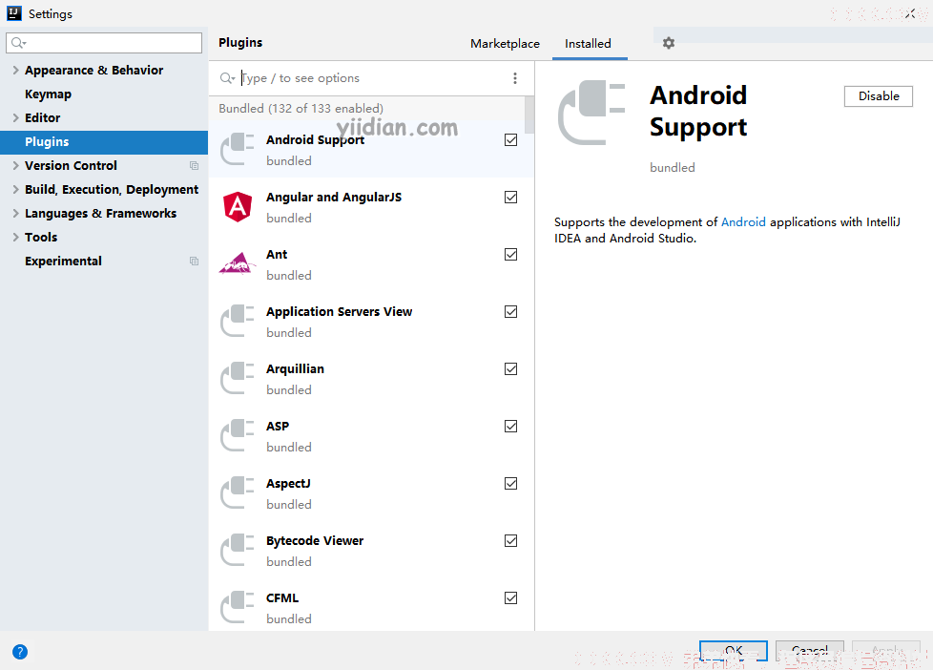Toggle the Bytecode Viewer checkbox
Viewport: 933px width, 670px height.
click(510, 540)
